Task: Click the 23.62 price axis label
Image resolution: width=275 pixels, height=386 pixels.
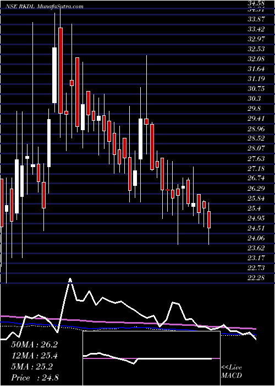Action: [x=256, y=248]
